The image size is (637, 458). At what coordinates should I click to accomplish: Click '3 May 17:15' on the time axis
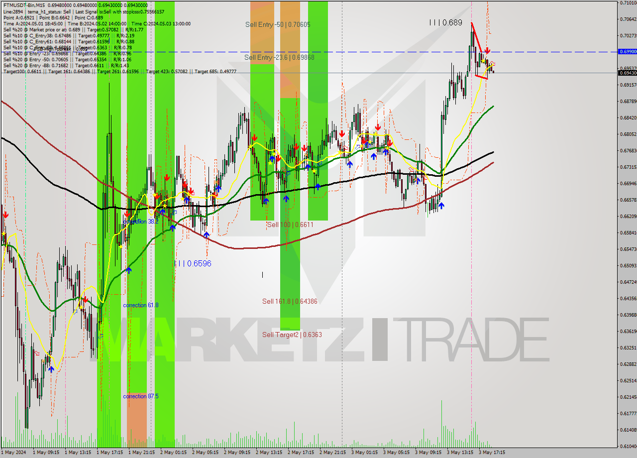point(492,453)
